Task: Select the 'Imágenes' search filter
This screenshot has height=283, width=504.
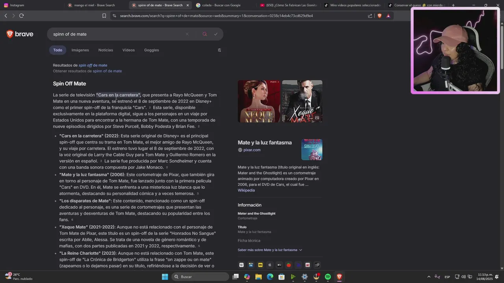Action: pos(80,50)
